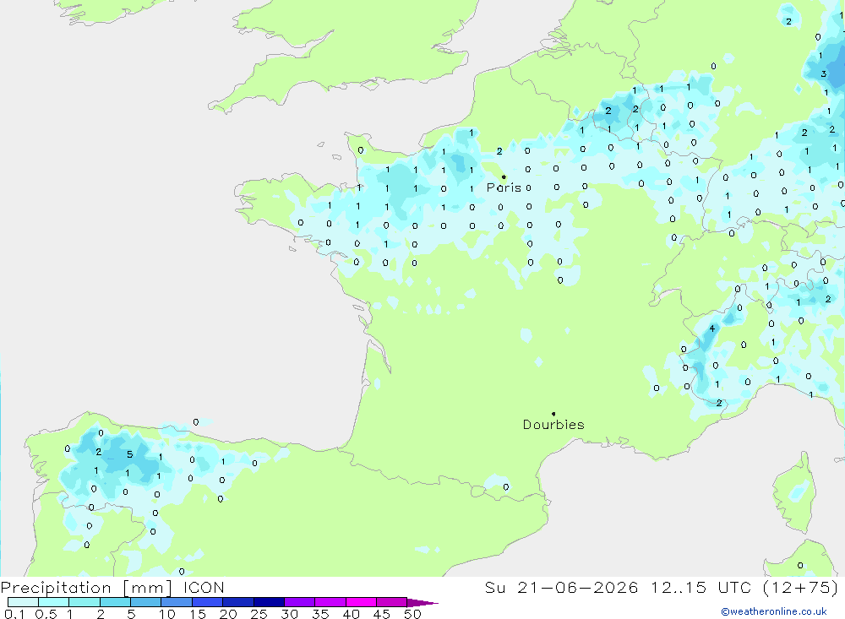The image size is (845, 619).
Task: Click the Paris city label
Action: 504,187
